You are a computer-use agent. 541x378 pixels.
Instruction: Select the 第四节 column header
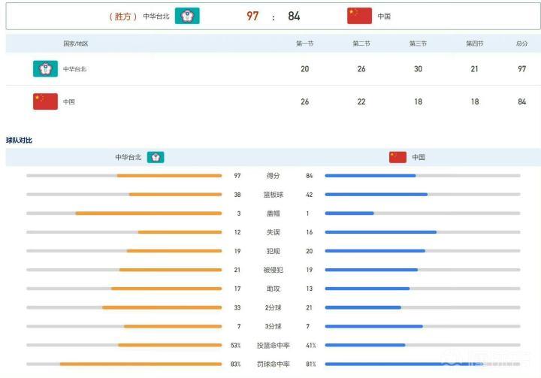[474, 44]
